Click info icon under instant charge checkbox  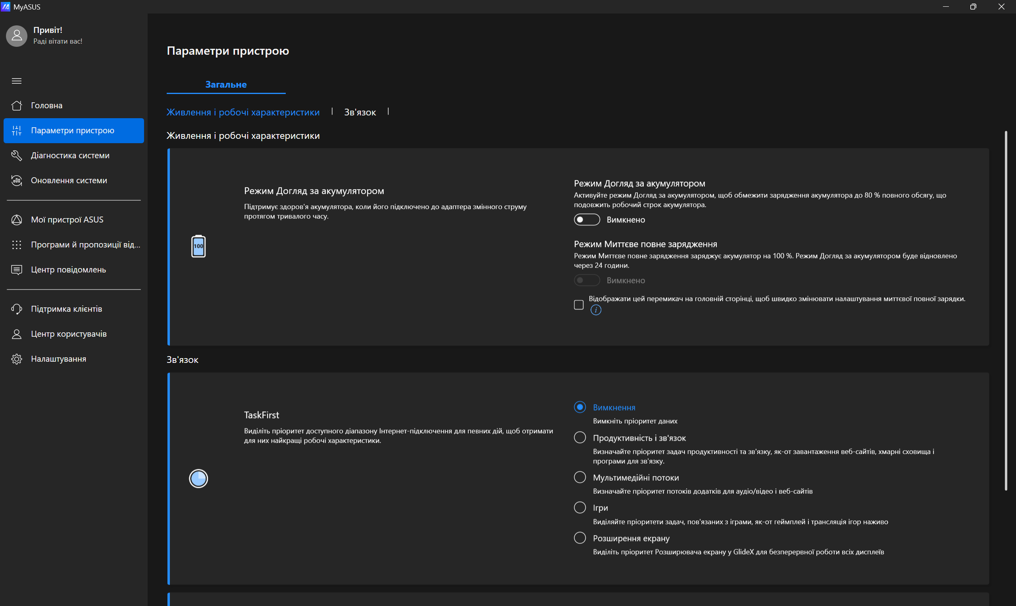pos(596,310)
